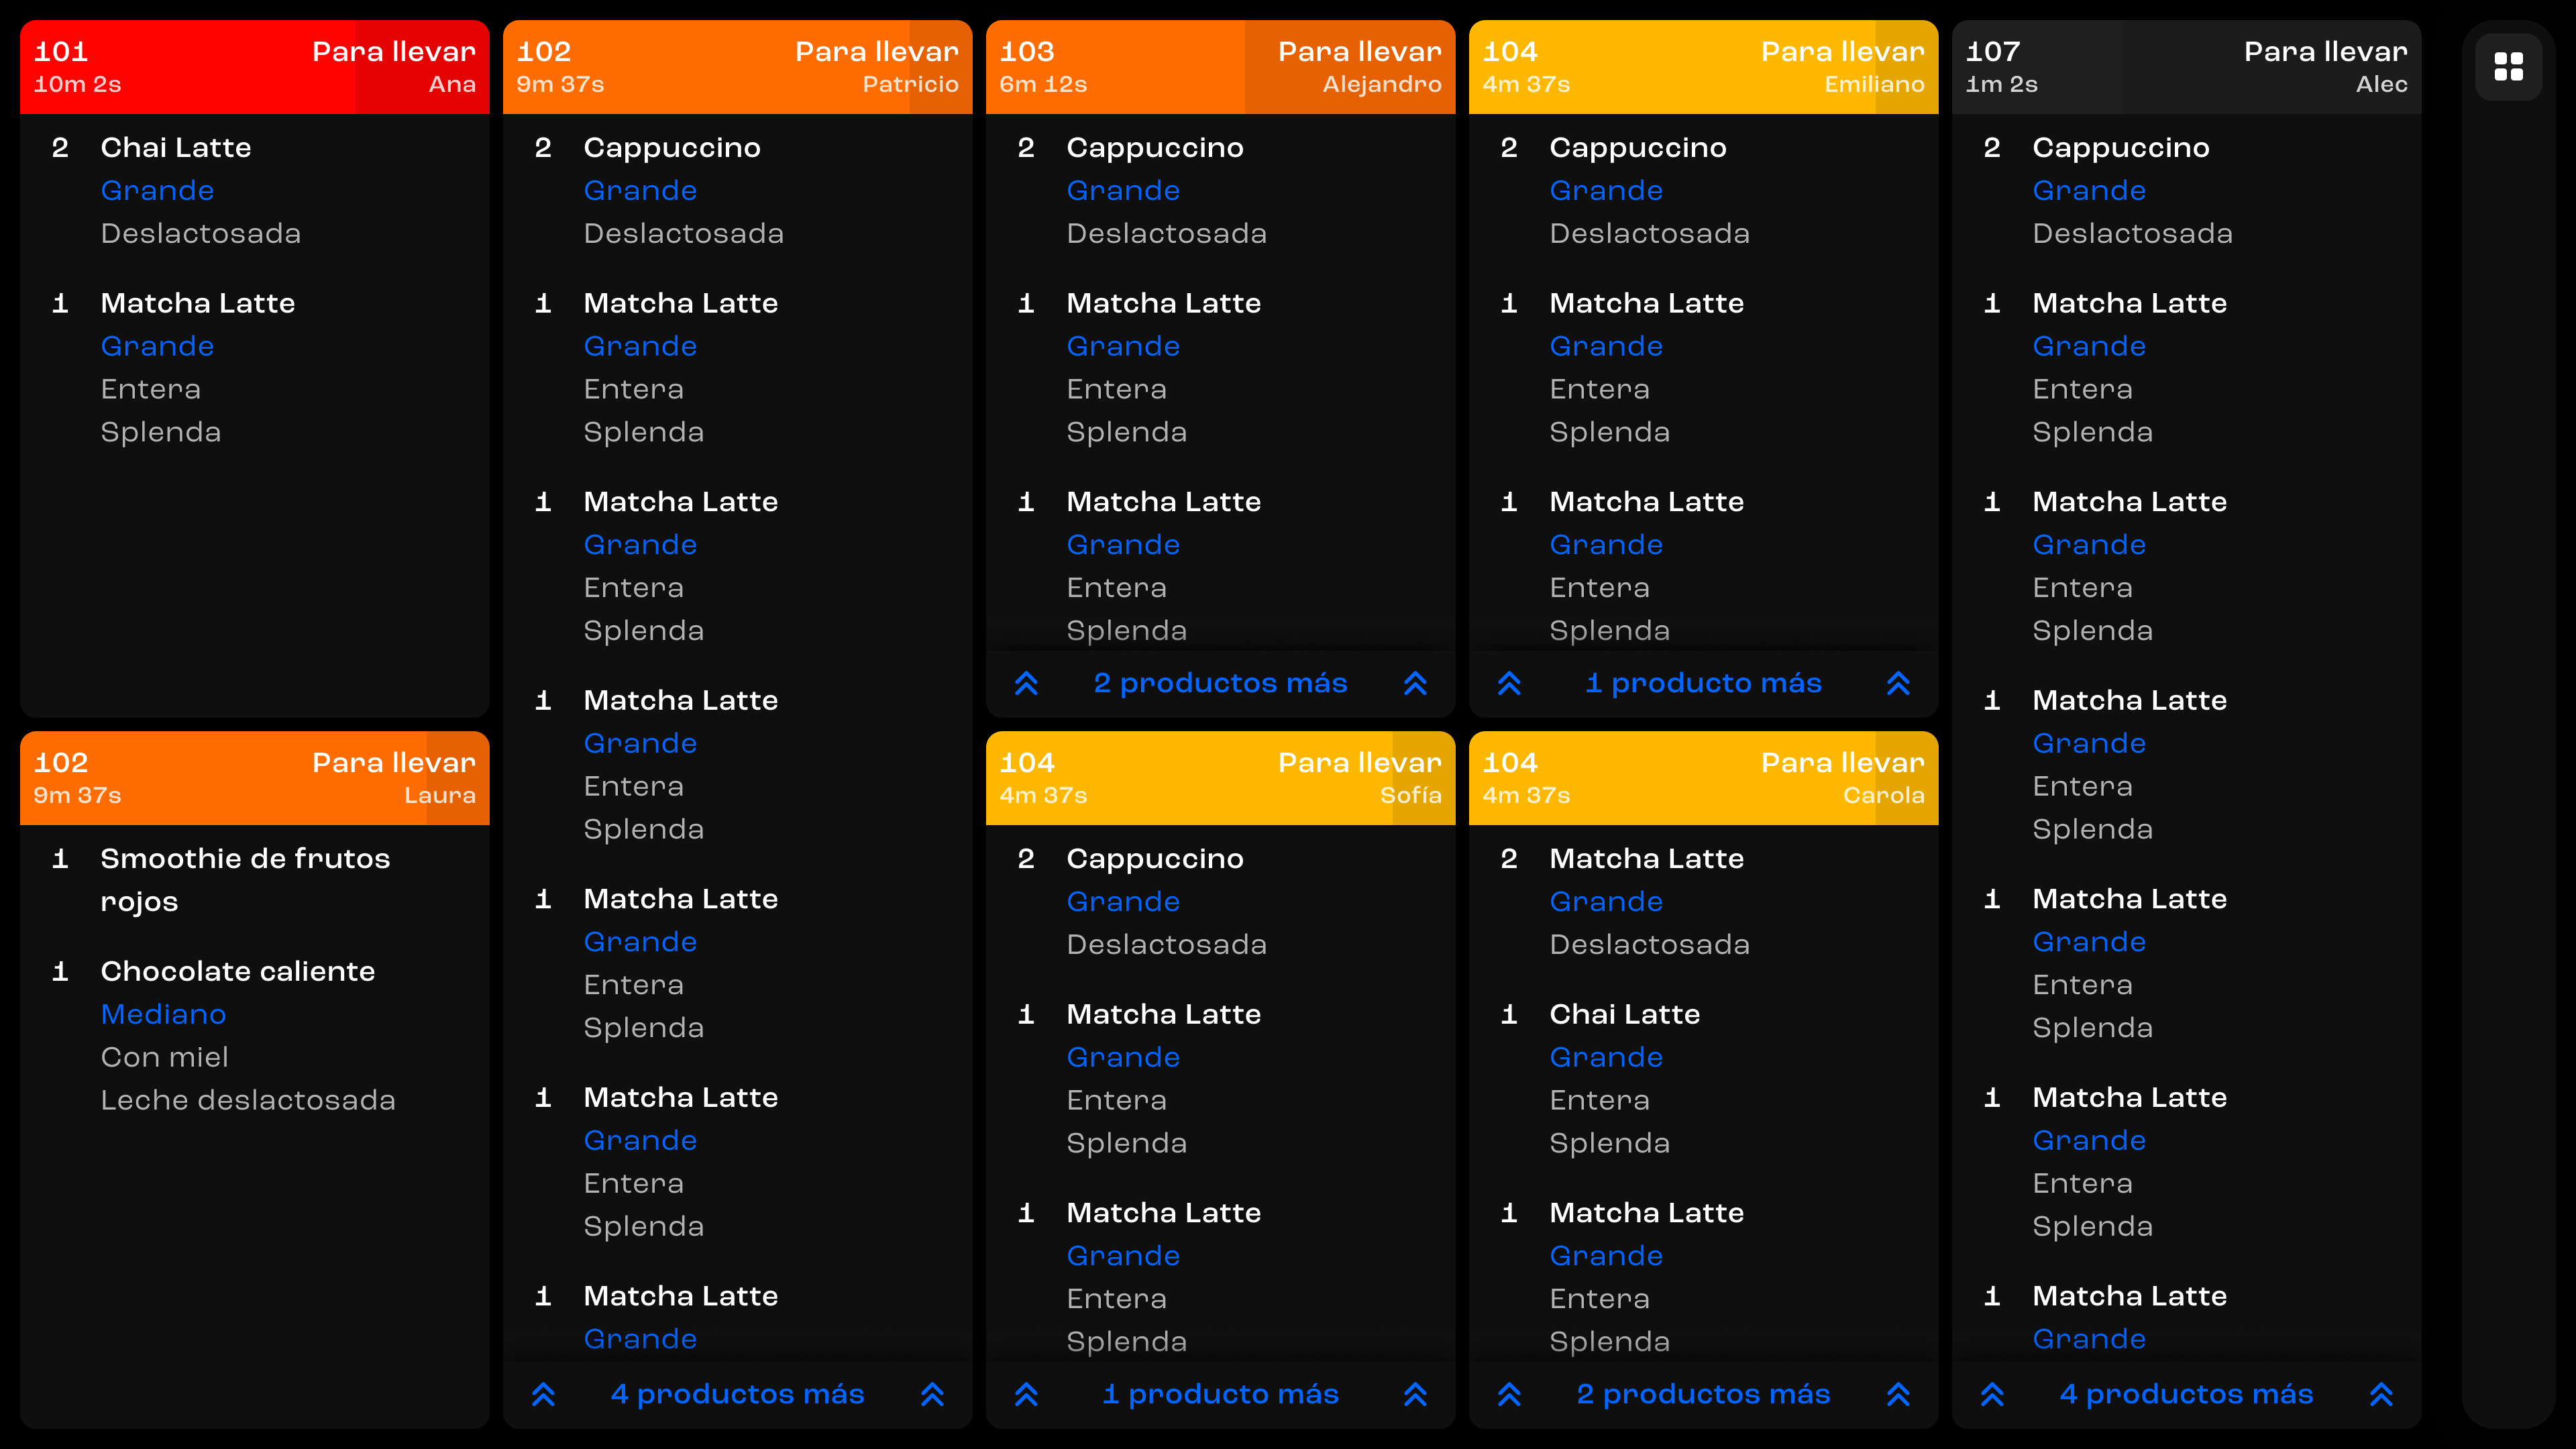Viewport: 2576px width, 1449px height.
Task: Click left chevron icon on Sofía's order
Action: [1026, 1394]
